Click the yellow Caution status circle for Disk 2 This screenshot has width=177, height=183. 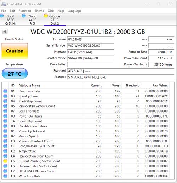(x=46, y=16)
